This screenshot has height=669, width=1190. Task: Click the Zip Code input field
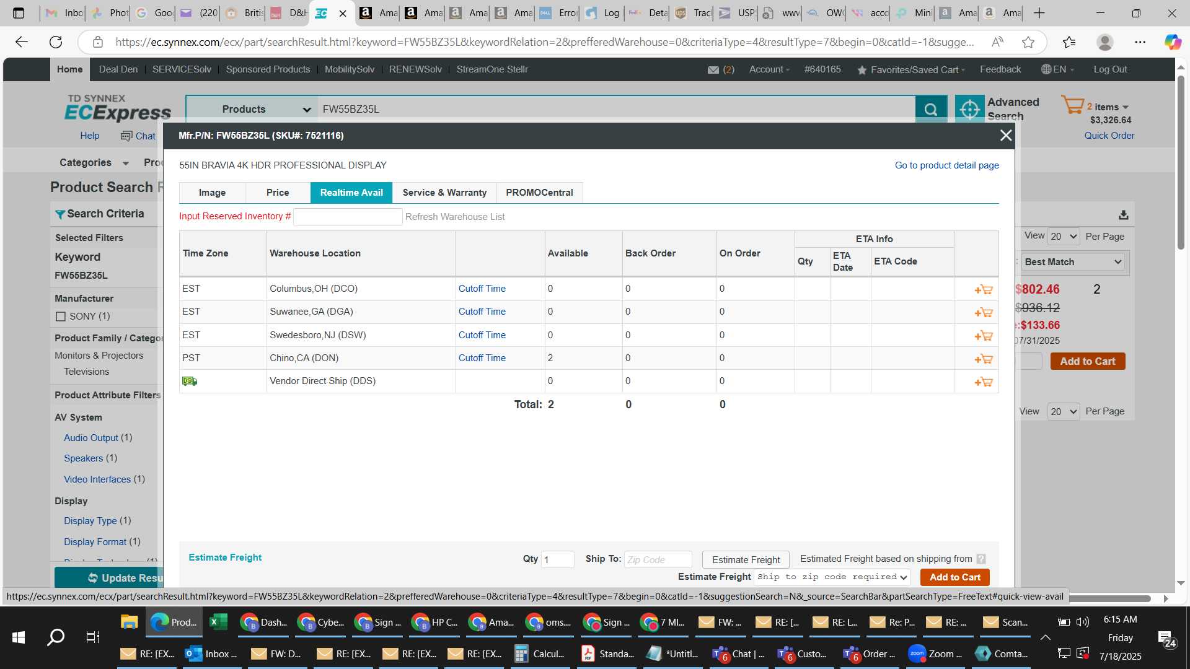click(x=658, y=559)
